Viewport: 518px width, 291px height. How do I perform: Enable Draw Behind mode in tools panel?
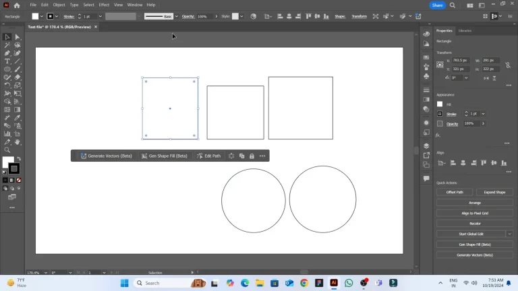pyautogui.click(x=12, y=189)
